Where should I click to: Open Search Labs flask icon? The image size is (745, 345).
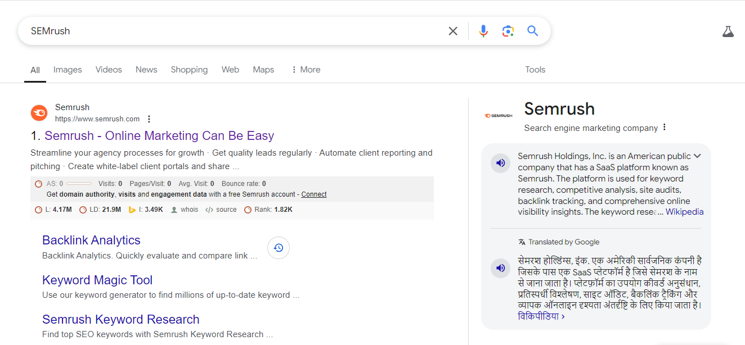[728, 31]
